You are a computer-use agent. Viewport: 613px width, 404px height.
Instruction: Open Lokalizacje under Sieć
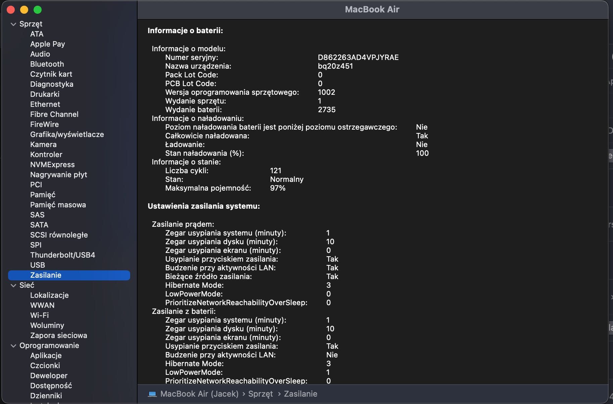pyautogui.click(x=49, y=295)
